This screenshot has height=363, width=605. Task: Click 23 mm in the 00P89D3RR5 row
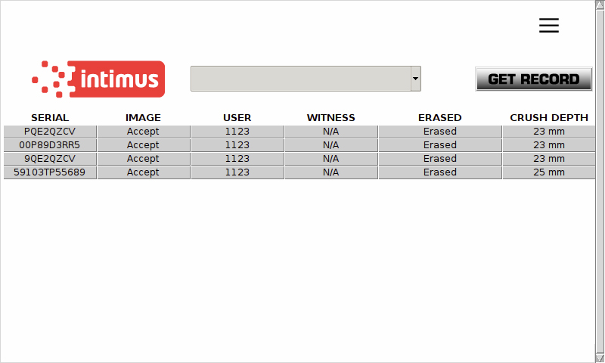tap(549, 145)
